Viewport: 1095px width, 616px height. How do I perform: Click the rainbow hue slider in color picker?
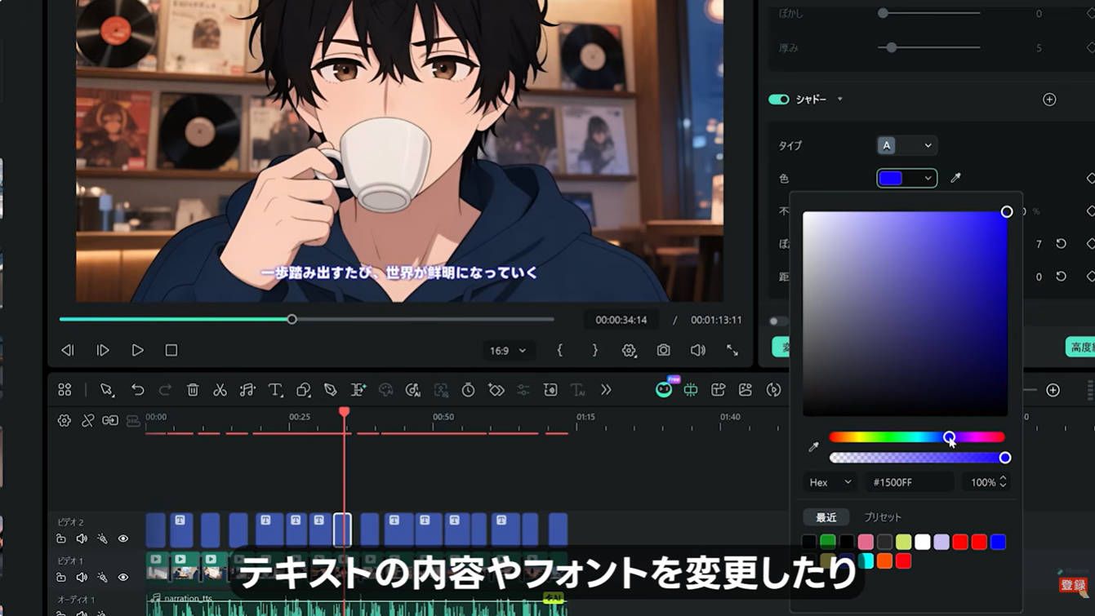coord(917,437)
